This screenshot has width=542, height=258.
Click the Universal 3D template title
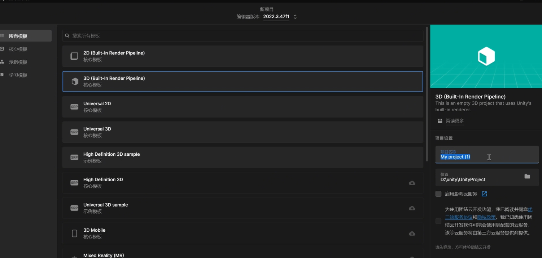point(97,129)
